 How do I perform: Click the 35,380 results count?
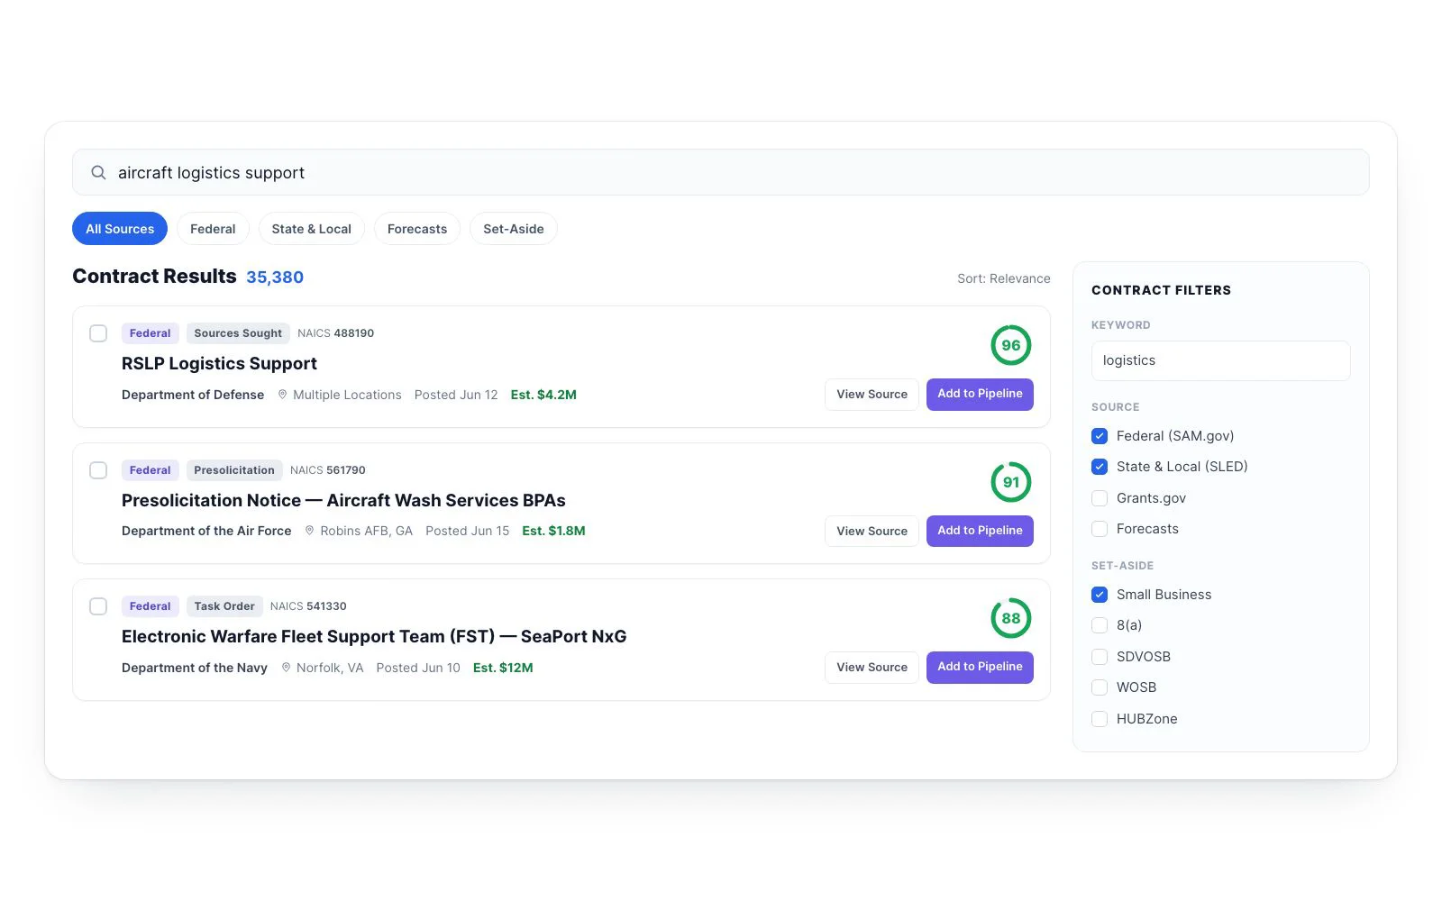[275, 278]
